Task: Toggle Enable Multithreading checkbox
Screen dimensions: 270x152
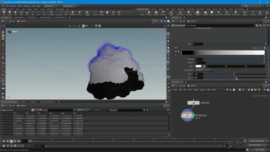Action: 194,28
